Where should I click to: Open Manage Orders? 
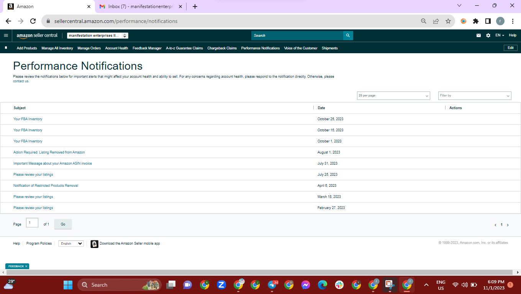(x=89, y=48)
